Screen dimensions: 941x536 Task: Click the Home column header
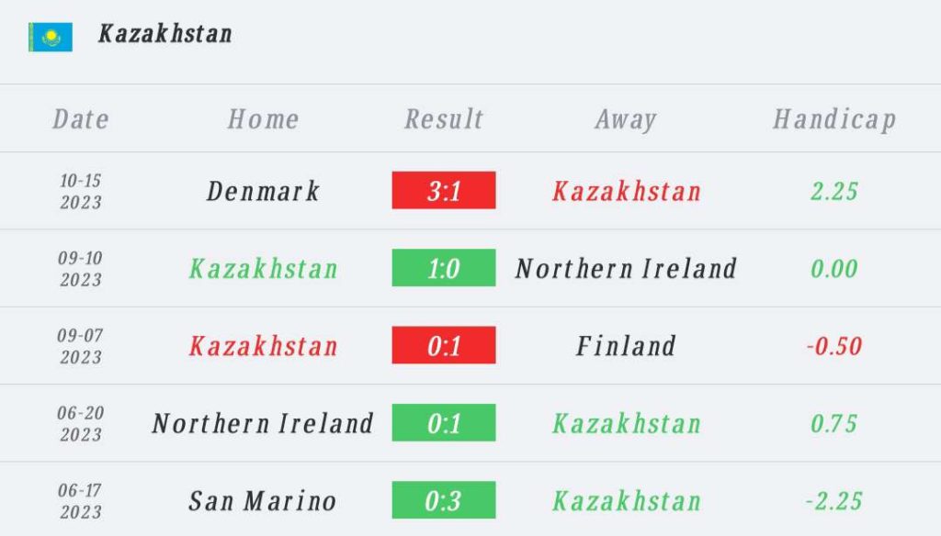263,118
